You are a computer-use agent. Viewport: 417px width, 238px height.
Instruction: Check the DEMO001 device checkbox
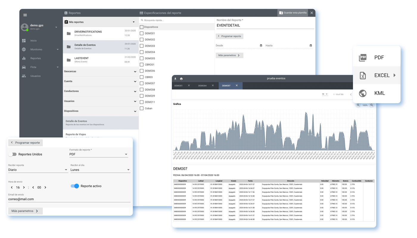coord(142,33)
